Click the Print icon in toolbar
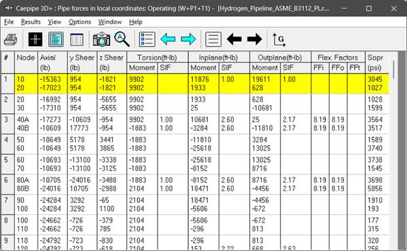407x251 pixels. [11, 39]
